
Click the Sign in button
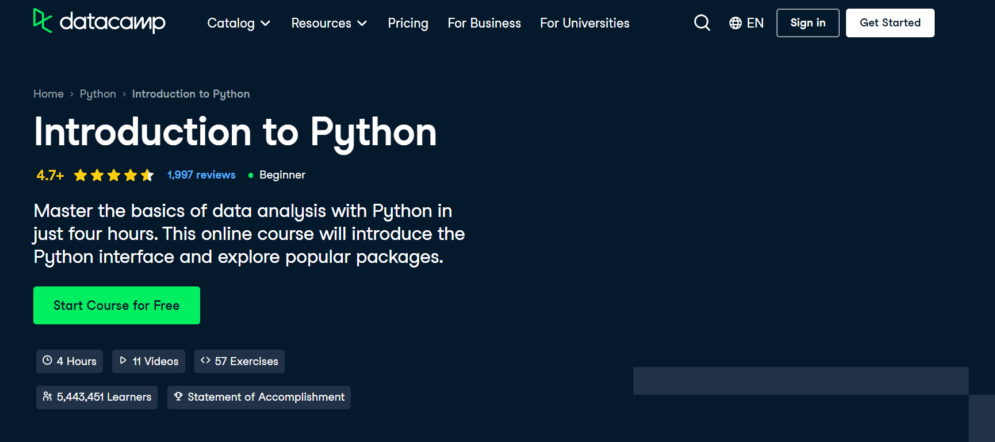click(x=808, y=23)
